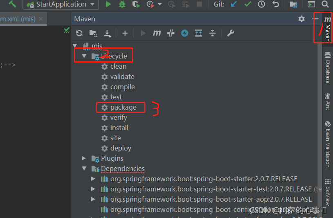Open the profiler dropdown arrow
The height and width of the screenshot is (218, 333).
pyautogui.click(x=160, y=4)
